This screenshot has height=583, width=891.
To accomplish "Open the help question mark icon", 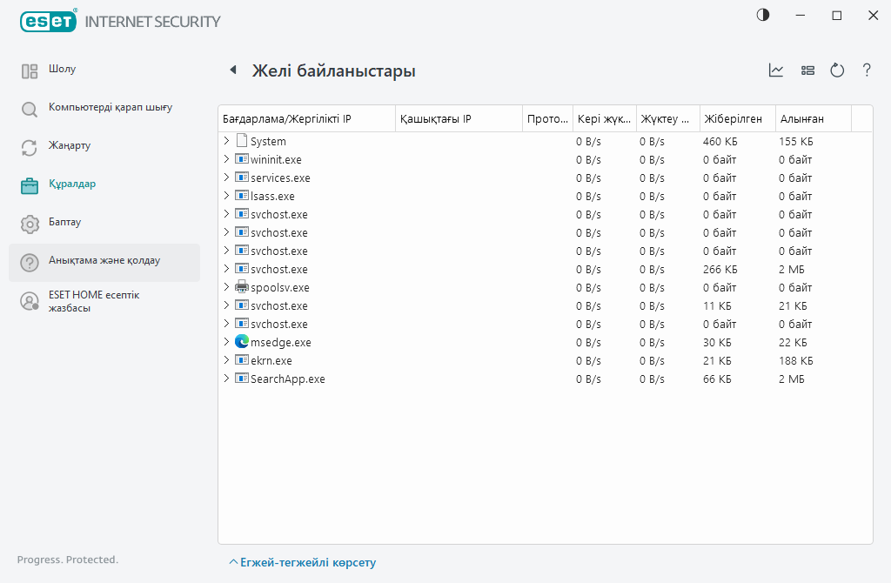I will [867, 70].
